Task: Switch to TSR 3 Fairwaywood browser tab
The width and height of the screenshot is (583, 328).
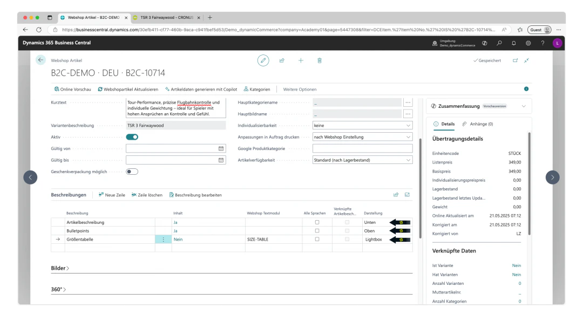Action: click(167, 17)
